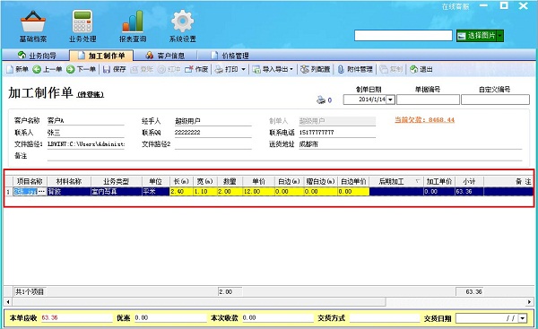This screenshot has width=538, height=329.
Task: Select the 宽 cell value 1.10
Action: coord(205,192)
